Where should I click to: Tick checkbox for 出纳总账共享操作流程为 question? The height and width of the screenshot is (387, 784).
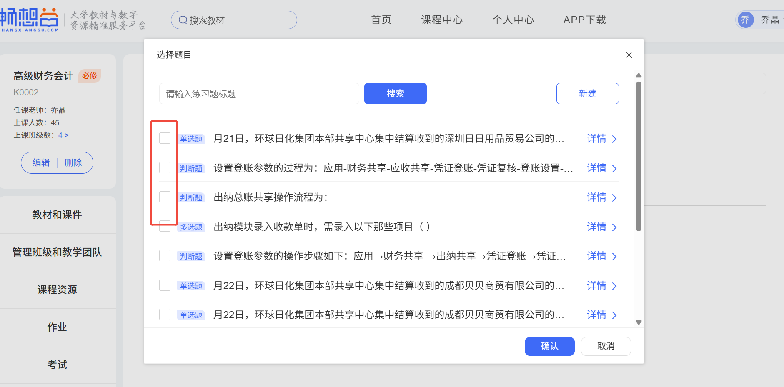click(x=165, y=197)
